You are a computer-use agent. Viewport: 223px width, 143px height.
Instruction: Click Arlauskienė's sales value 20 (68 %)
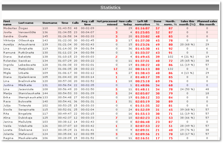click(x=187, y=44)
